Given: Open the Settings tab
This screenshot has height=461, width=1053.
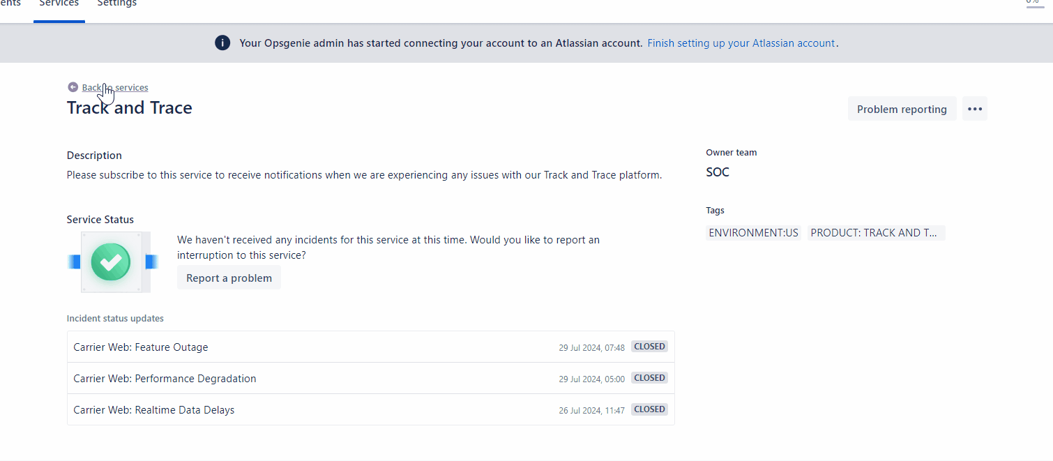Looking at the screenshot, I should [116, 4].
